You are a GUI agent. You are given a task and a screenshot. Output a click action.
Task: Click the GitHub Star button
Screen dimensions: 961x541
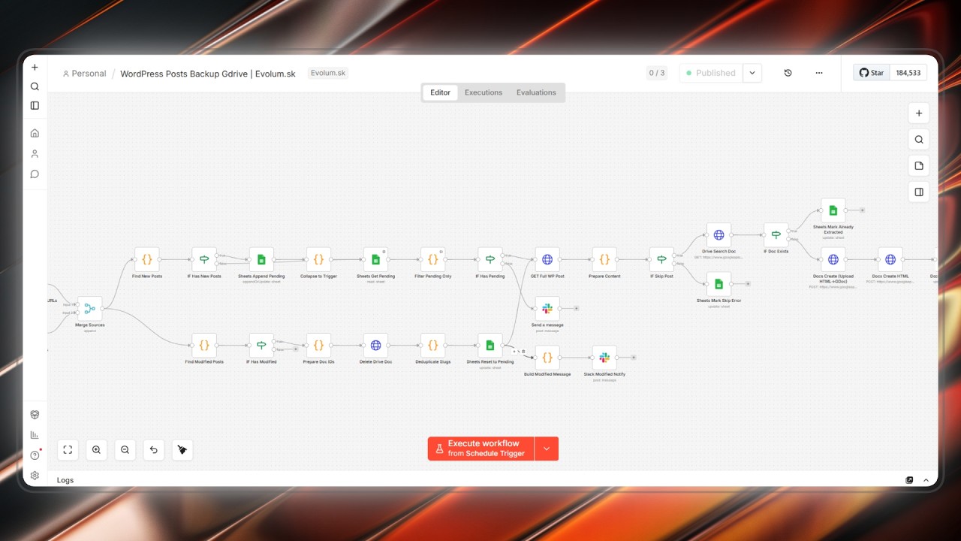click(x=872, y=73)
